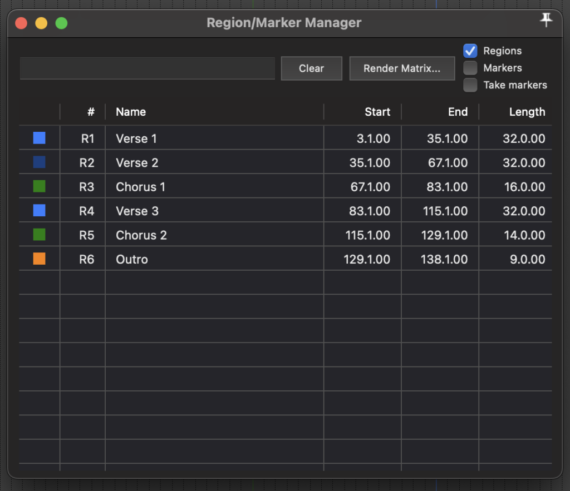This screenshot has height=491, width=570.
Task: Select the Verse 2 region name
Action: click(x=137, y=163)
